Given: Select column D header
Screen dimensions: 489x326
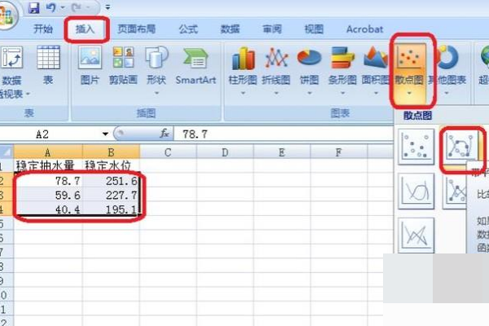Looking at the screenshot, I should pos(225,152).
